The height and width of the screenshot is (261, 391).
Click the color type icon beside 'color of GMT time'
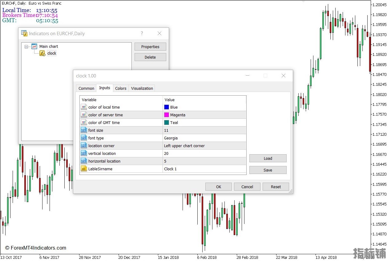click(x=84, y=122)
